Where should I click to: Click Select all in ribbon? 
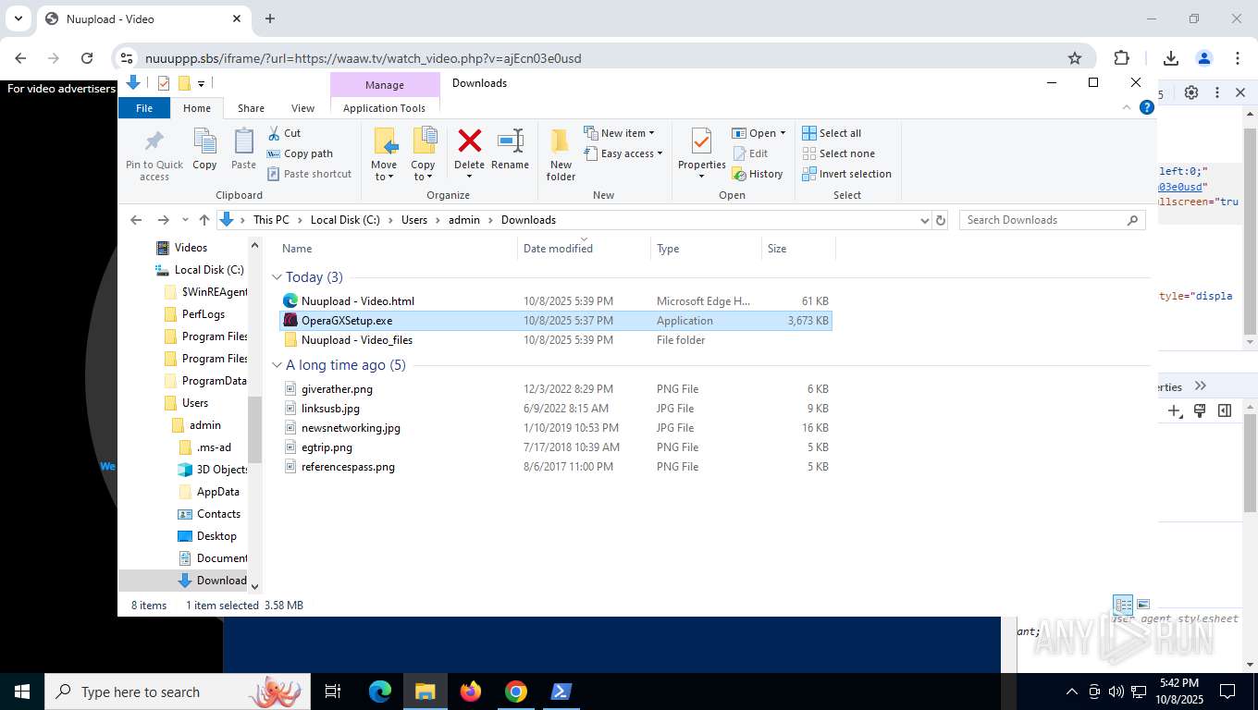tap(832, 133)
